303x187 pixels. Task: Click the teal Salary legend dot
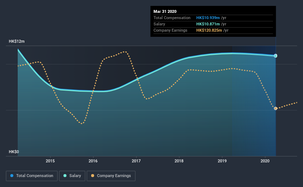65,176
